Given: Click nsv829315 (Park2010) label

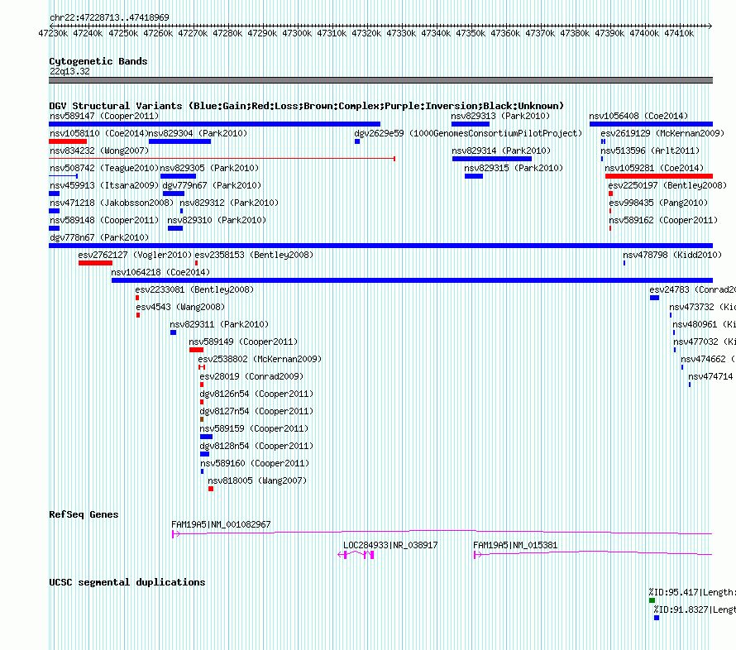Looking at the screenshot, I should [514, 168].
